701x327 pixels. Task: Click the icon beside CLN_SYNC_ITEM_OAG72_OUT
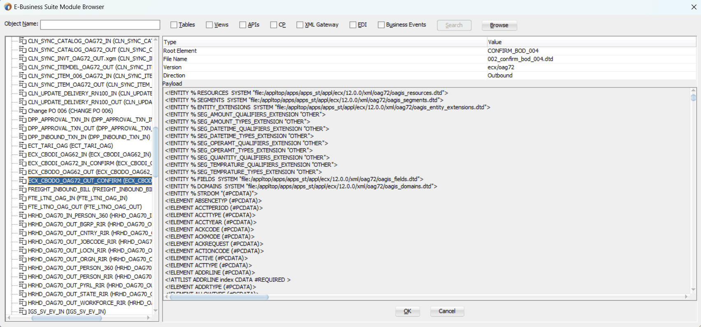tap(23, 84)
